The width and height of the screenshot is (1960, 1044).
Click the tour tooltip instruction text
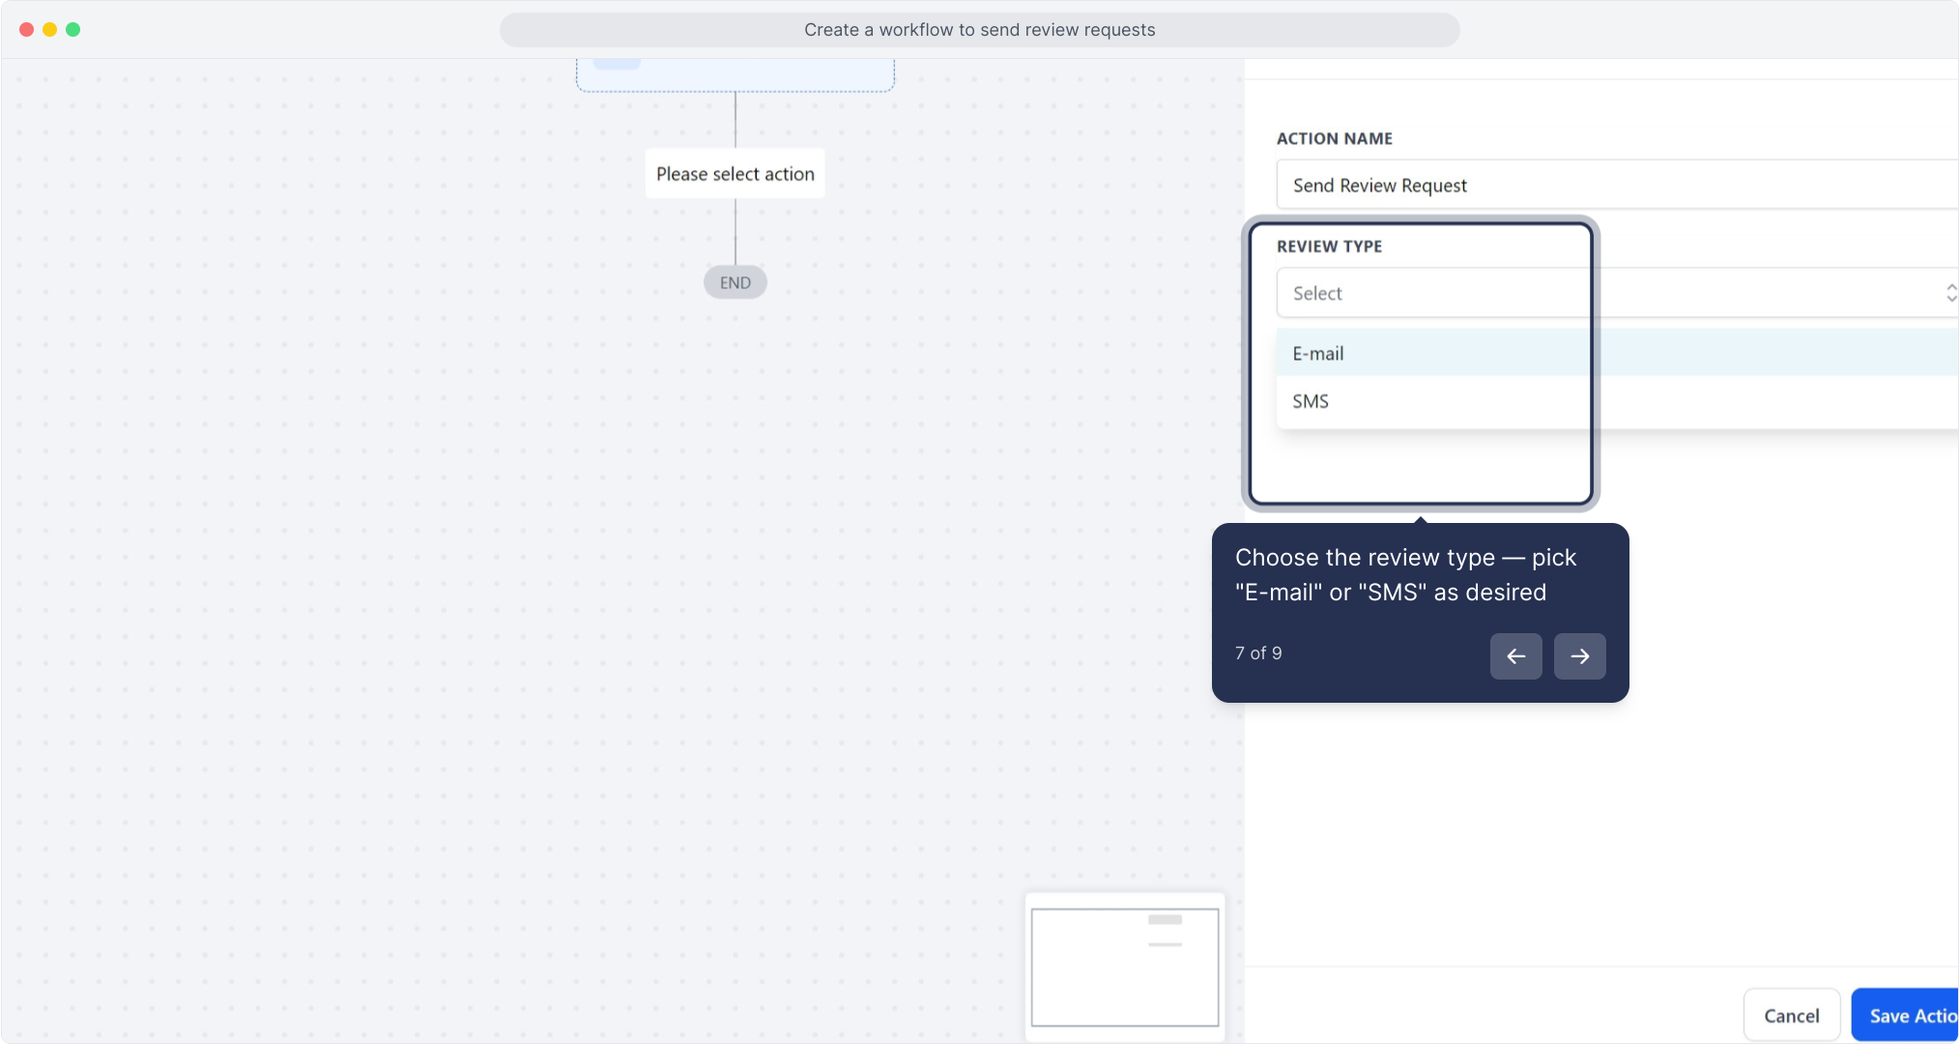(x=1405, y=574)
